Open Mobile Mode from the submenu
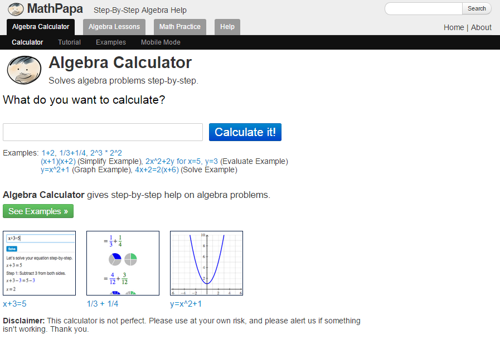This screenshot has width=500, height=339. (x=161, y=42)
